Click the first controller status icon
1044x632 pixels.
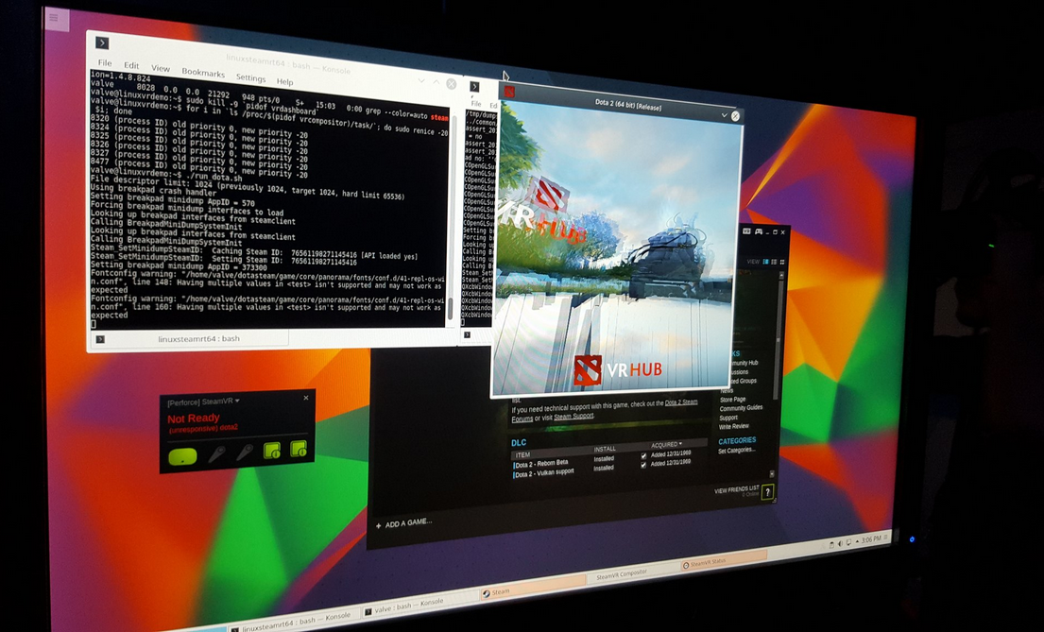pyautogui.click(x=216, y=454)
